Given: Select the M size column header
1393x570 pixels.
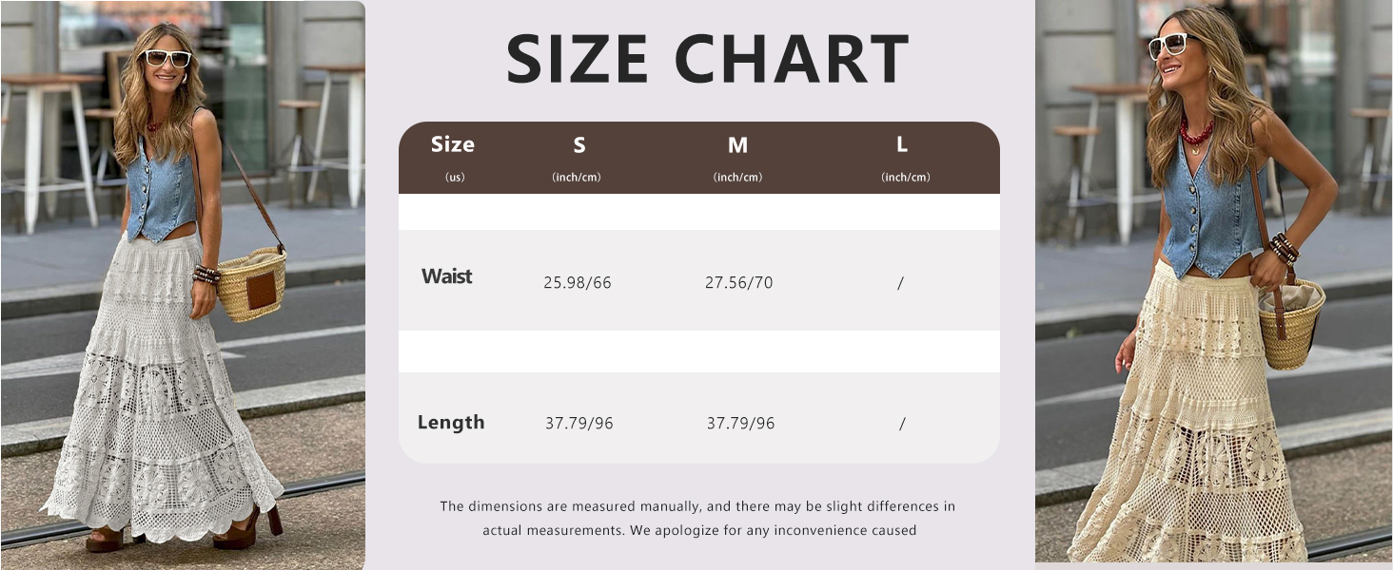Looking at the screenshot, I should click(x=737, y=158).
